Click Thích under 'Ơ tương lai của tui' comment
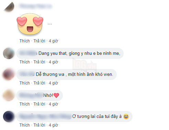169x130 pixels. 25,125
